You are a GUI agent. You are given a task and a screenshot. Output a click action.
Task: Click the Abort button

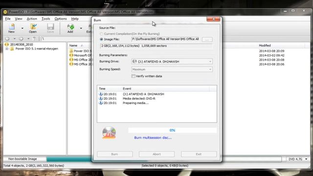tap(156, 154)
